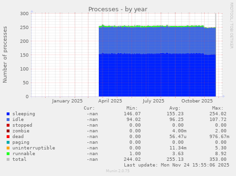The height and width of the screenshot is (176, 236).
Task: Click dead maximum value 976.67m
Action: coord(219,137)
